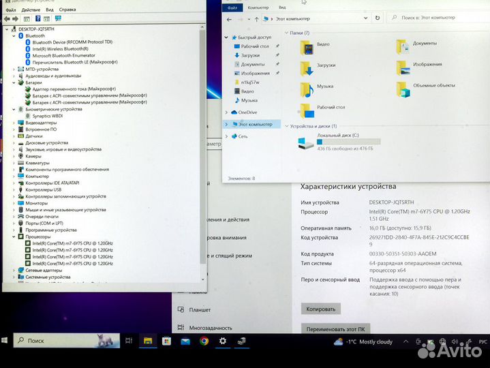This screenshot has width=490, height=368.
Task: Switch to the Вид tab in Explorer
Action: tap(281, 7)
